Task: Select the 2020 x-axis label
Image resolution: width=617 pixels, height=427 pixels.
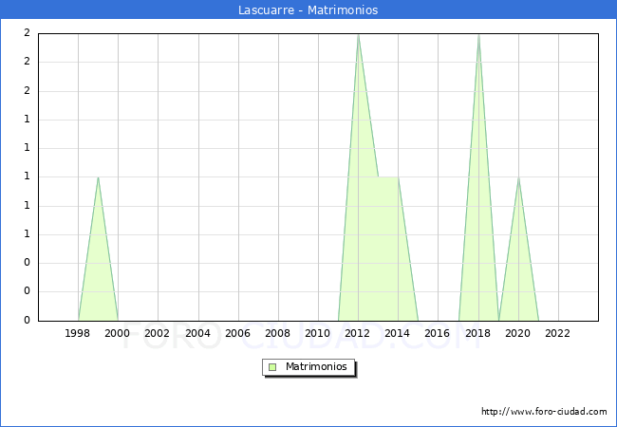Action: pos(518,333)
